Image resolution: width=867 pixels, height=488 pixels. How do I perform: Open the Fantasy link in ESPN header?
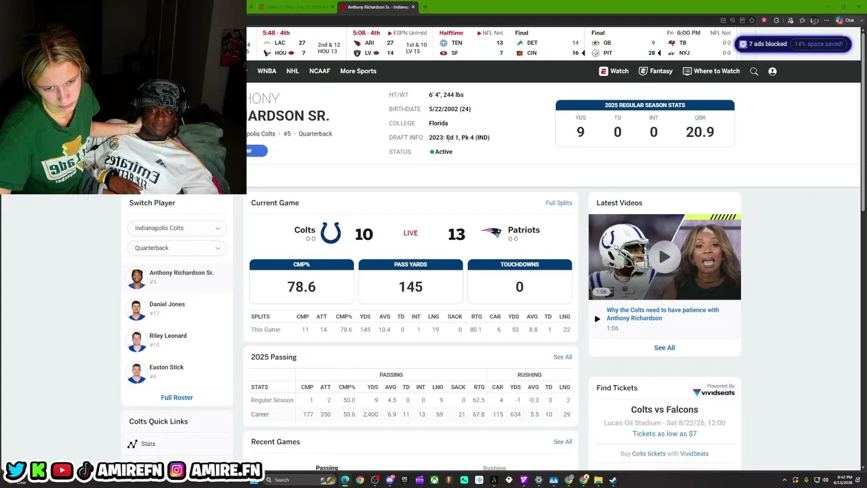coord(656,71)
